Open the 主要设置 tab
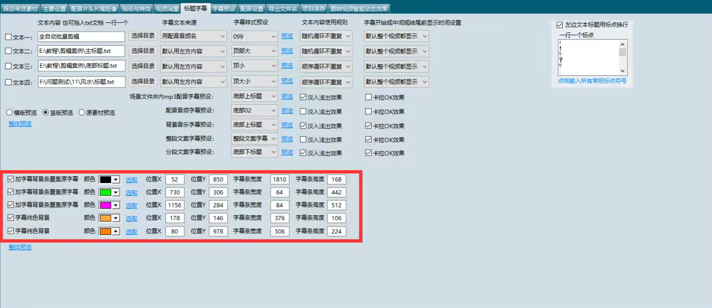The height and width of the screenshot is (308, 712). click(54, 8)
